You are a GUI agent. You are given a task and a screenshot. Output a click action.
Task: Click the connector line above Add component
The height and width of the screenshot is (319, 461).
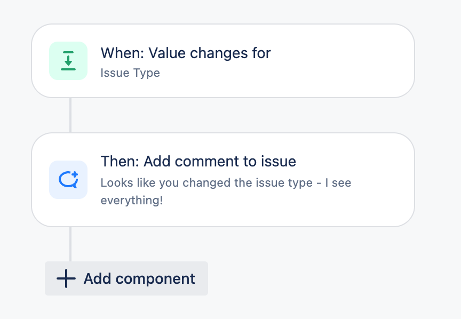point(70,243)
